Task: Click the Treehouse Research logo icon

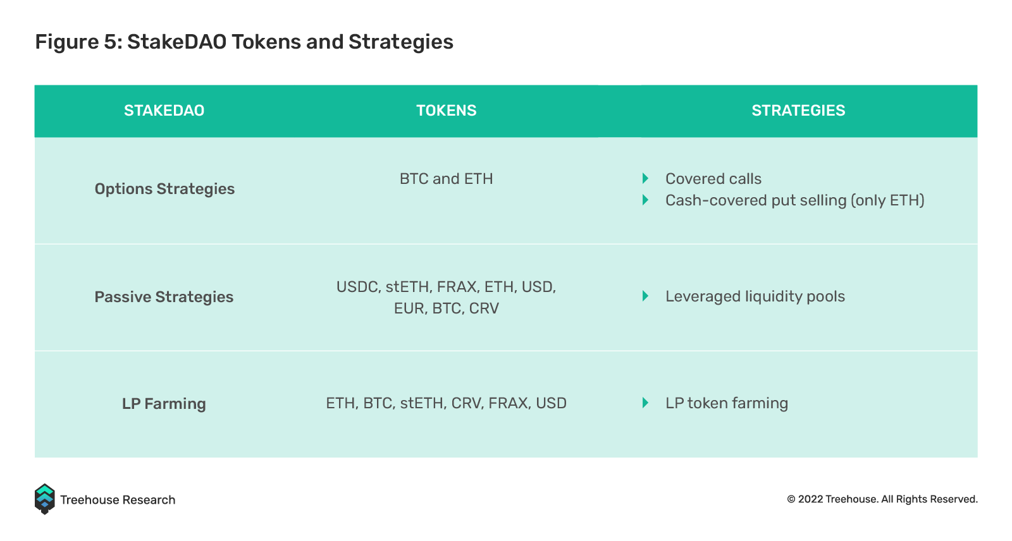Action: pyautogui.click(x=44, y=499)
